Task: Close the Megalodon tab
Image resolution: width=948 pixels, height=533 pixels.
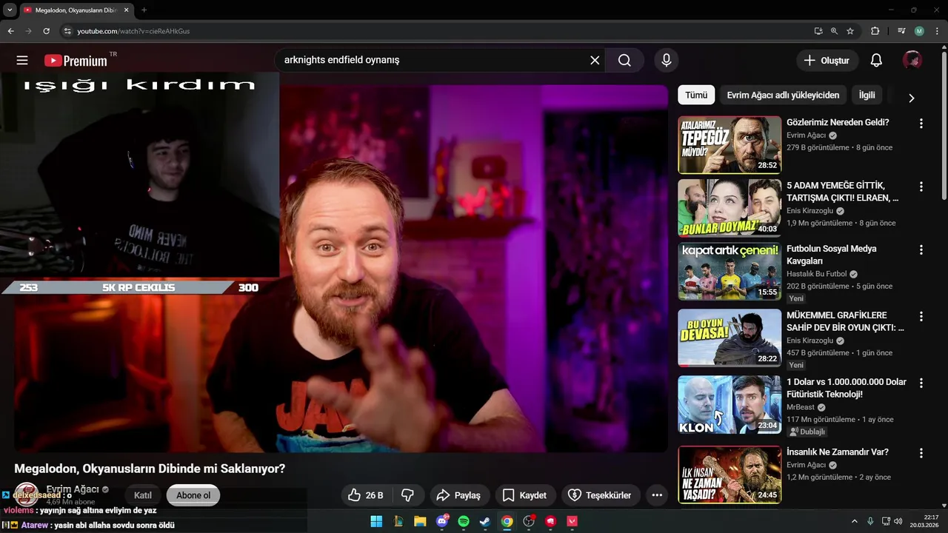Action: click(126, 10)
